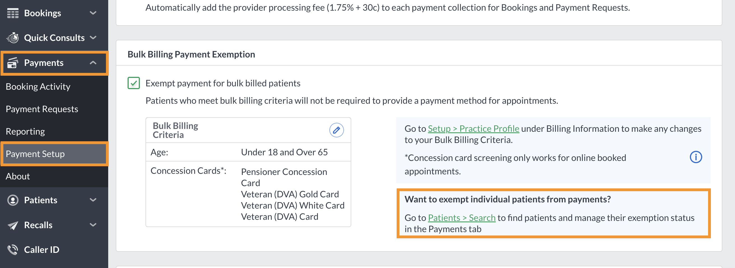Open the Reporting submenu item
This screenshot has height=268, width=735.
25,131
